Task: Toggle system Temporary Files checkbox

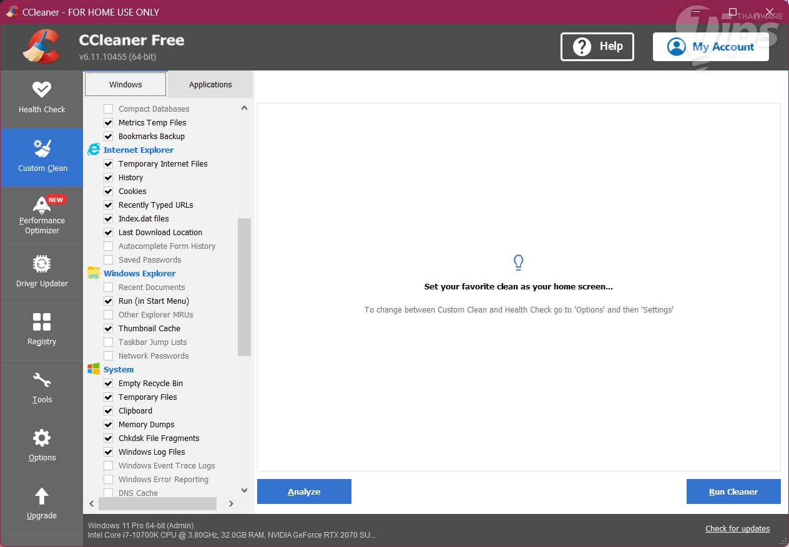Action: tap(109, 397)
